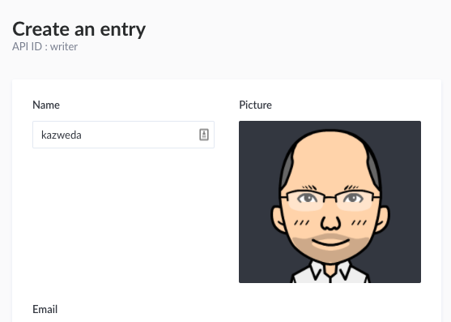Click the API ID : writer subtitle
The height and width of the screenshot is (322, 451).
pyautogui.click(x=45, y=46)
